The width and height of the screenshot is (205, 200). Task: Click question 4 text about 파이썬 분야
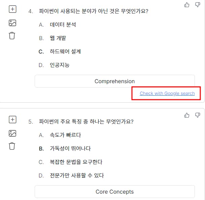tap(93, 11)
